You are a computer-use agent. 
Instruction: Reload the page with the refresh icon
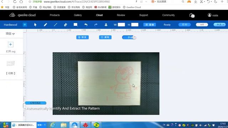pos(15,1)
